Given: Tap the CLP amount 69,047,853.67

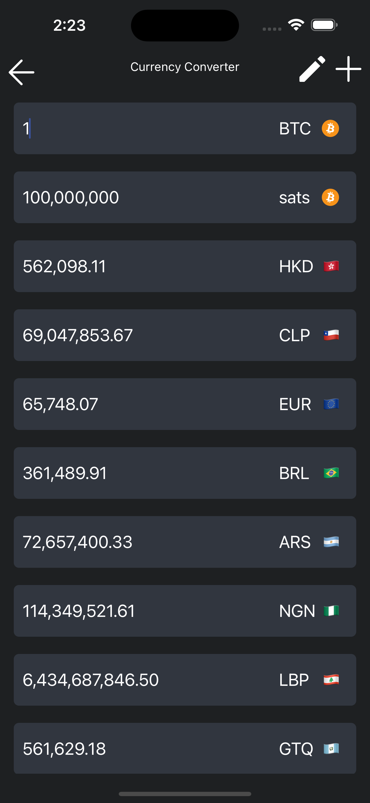Looking at the screenshot, I should [78, 335].
